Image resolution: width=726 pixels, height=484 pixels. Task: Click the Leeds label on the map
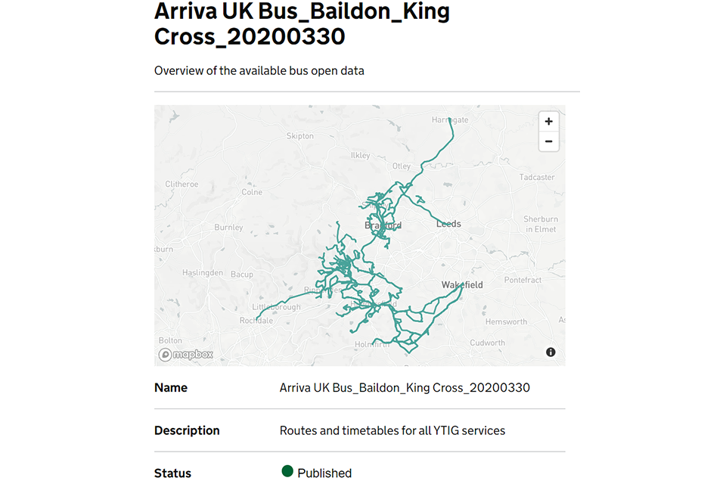448,224
